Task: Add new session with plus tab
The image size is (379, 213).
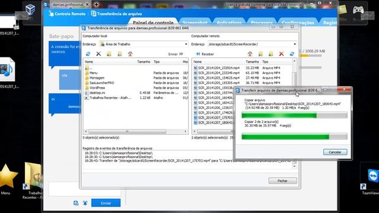Action: pyautogui.click(x=96, y=4)
